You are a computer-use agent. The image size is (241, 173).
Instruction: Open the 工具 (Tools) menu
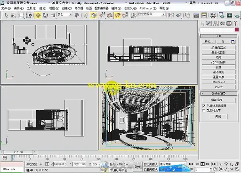pos(31,8)
